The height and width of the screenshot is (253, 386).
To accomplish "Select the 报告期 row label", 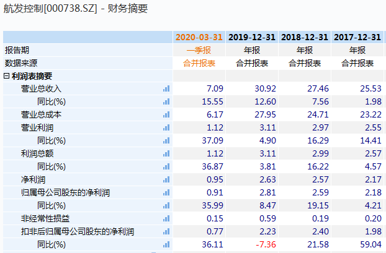I will [17, 50].
